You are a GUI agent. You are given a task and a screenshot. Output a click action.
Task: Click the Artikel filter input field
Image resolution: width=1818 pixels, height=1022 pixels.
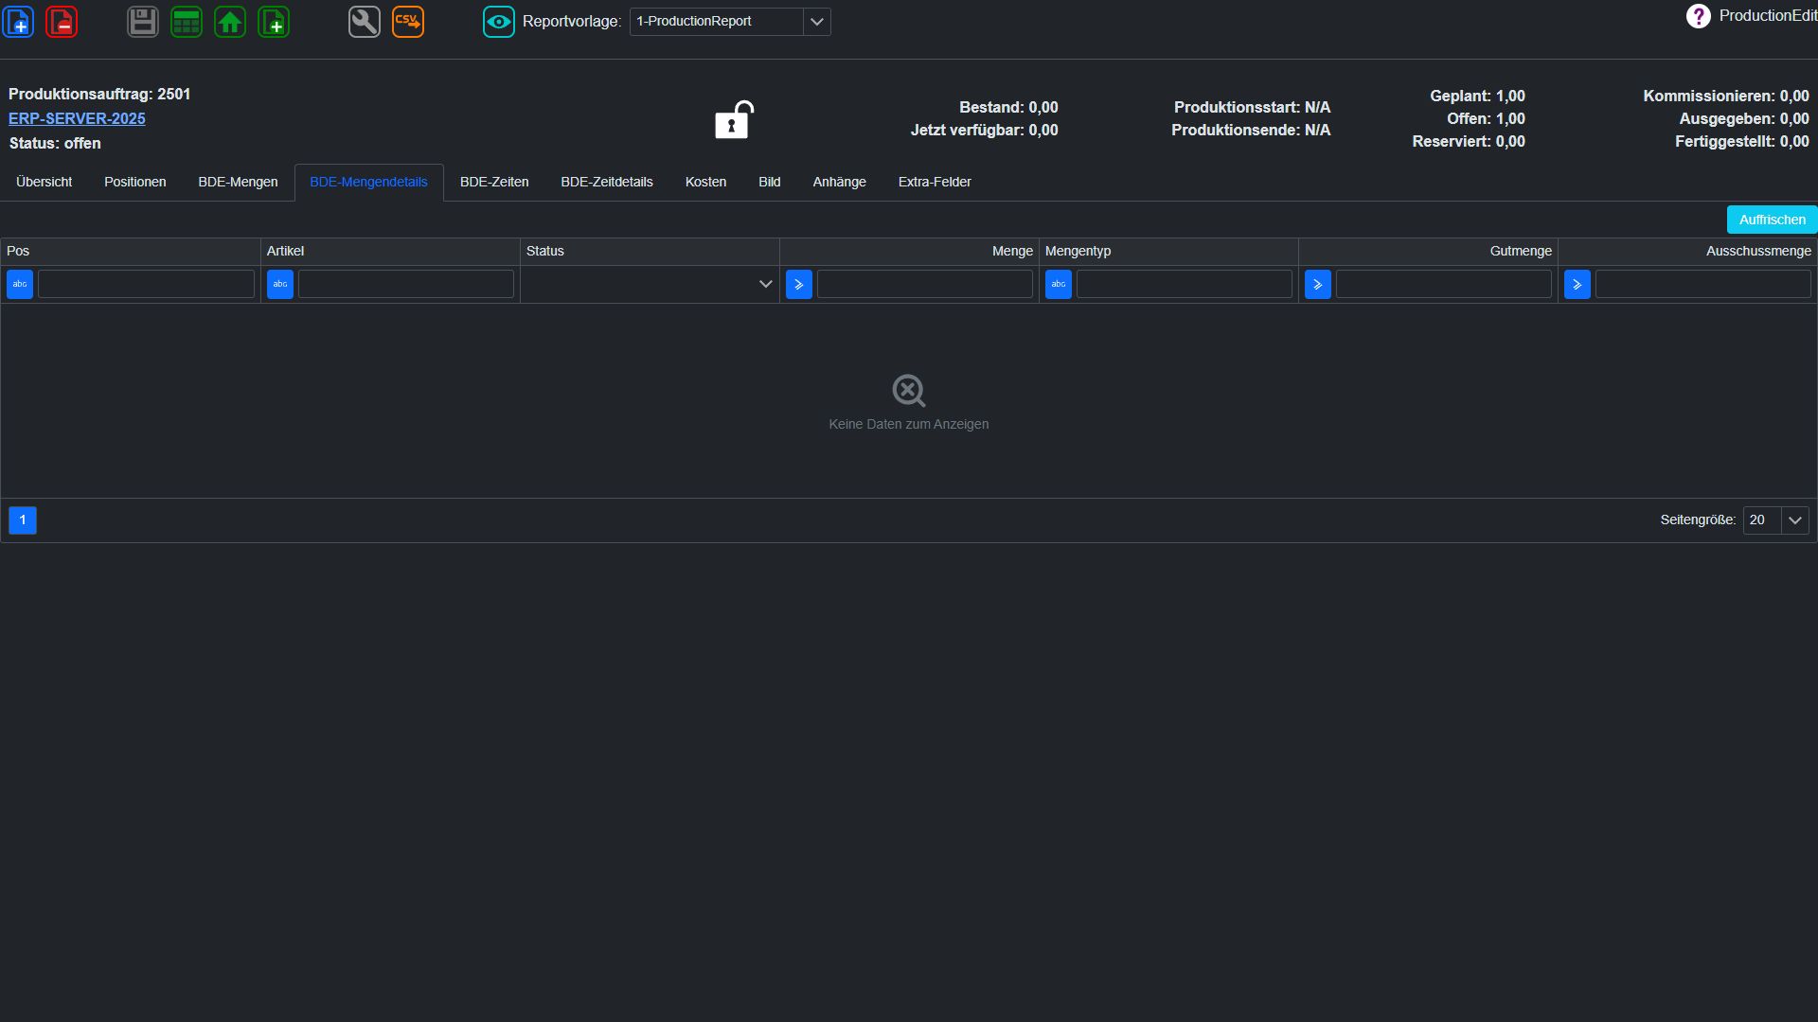coord(406,284)
